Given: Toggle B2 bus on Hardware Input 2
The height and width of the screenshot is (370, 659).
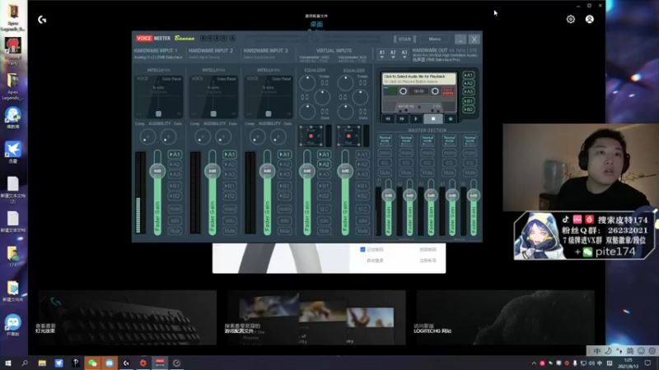Looking at the screenshot, I should click(230, 196).
